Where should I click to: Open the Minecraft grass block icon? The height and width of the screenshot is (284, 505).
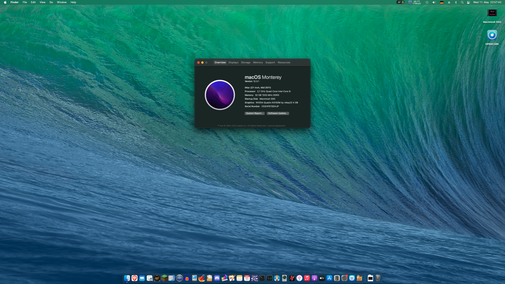pos(164,278)
